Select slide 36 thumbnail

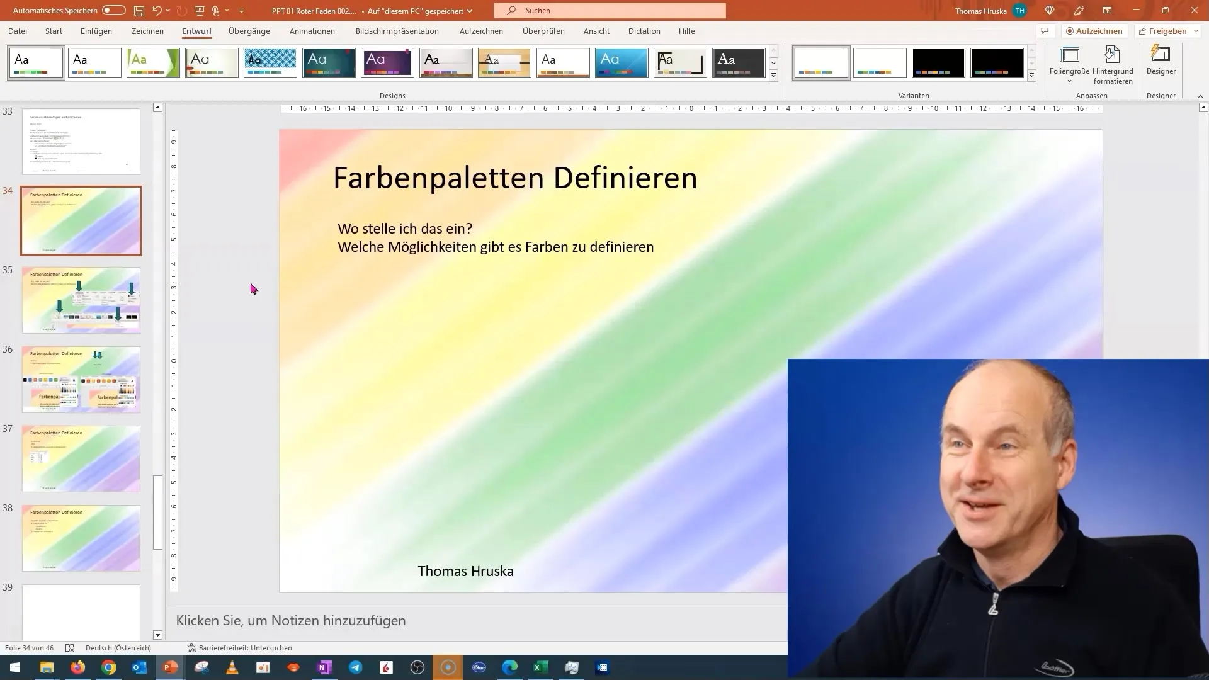click(81, 380)
